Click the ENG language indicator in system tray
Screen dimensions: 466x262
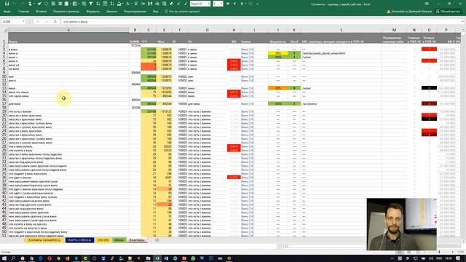pos(440,258)
